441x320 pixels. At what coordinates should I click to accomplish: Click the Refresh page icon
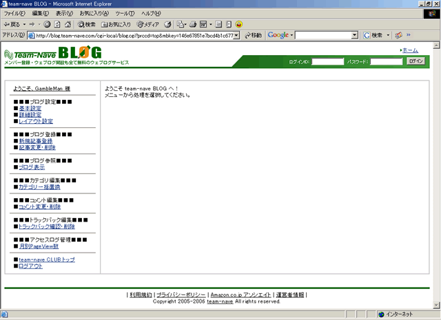tap(58, 24)
